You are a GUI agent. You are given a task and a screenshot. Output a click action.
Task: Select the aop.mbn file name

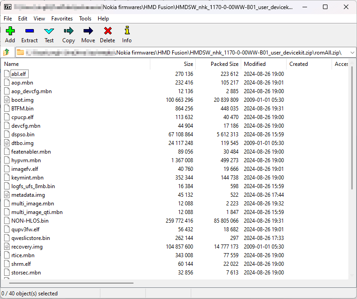pyautogui.click(x=22, y=83)
